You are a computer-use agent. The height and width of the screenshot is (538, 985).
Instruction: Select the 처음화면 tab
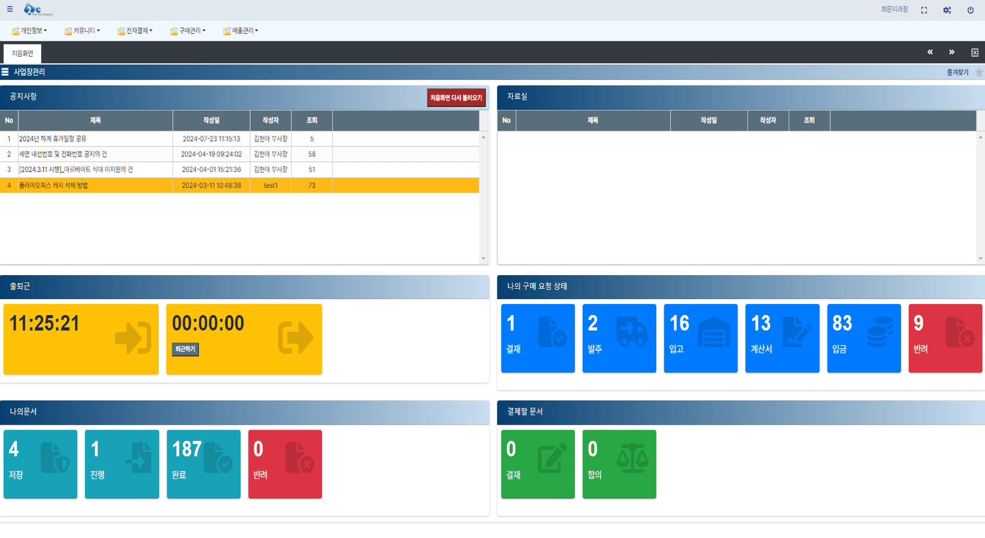click(23, 54)
